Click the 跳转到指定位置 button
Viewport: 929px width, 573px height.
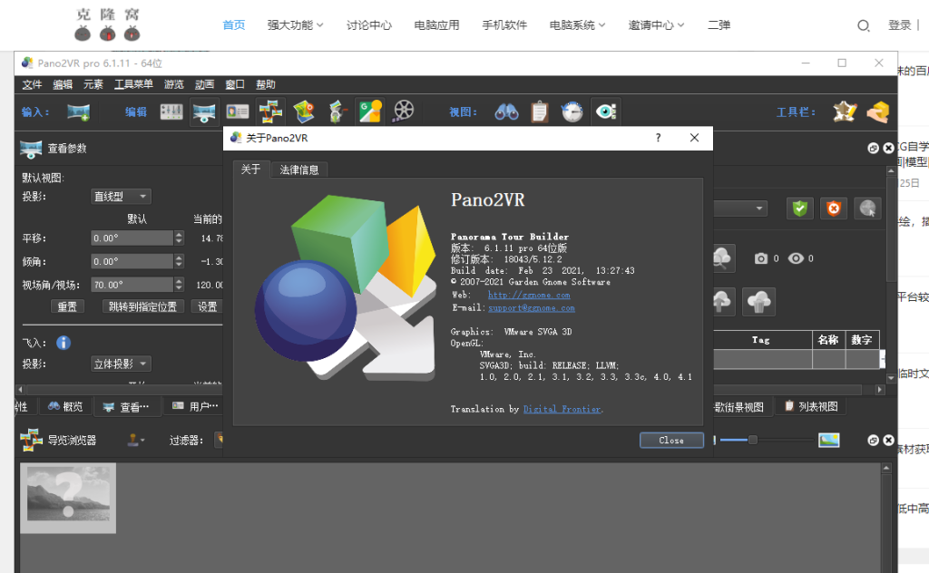click(x=142, y=306)
